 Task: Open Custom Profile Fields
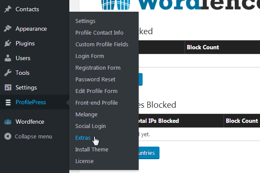click(x=102, y=45)
